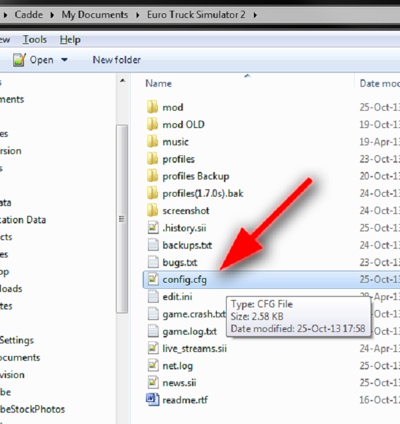
Task: Navigate to My Documents breadcrumb
Action: (x=95, y=15)
